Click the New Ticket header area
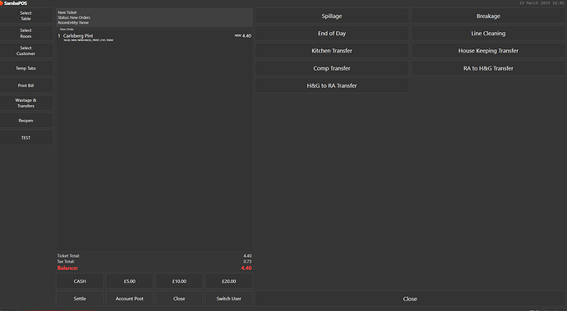This screenshot has width=567, height=311. tap(154, 17)
